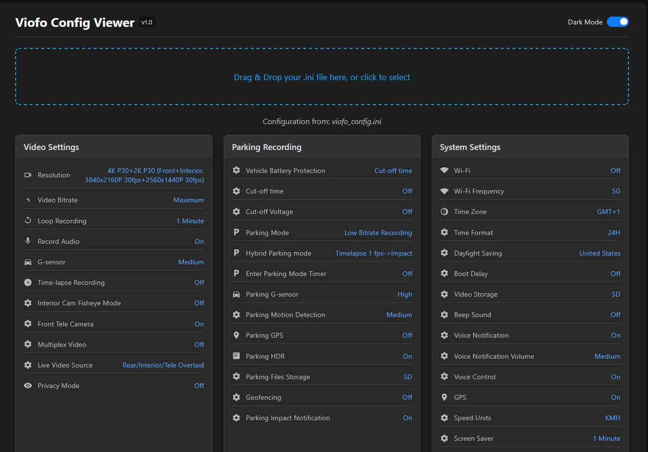This screenshot has width=648, height=452.
Task: Click the Parking Files Storage gear icon
Action: pyautogui.click(x=236, y=376)
